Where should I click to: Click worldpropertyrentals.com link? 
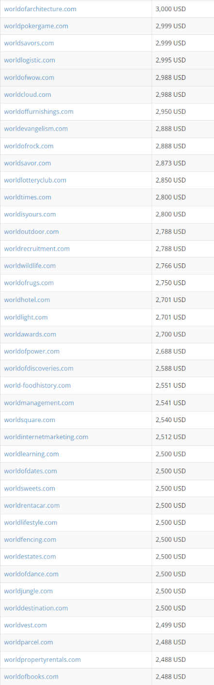(43, 659)
